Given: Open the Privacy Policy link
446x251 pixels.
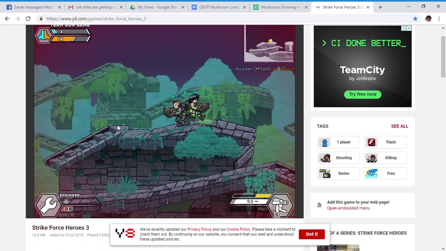Looking at the screenshot, I should click(199, 229).
